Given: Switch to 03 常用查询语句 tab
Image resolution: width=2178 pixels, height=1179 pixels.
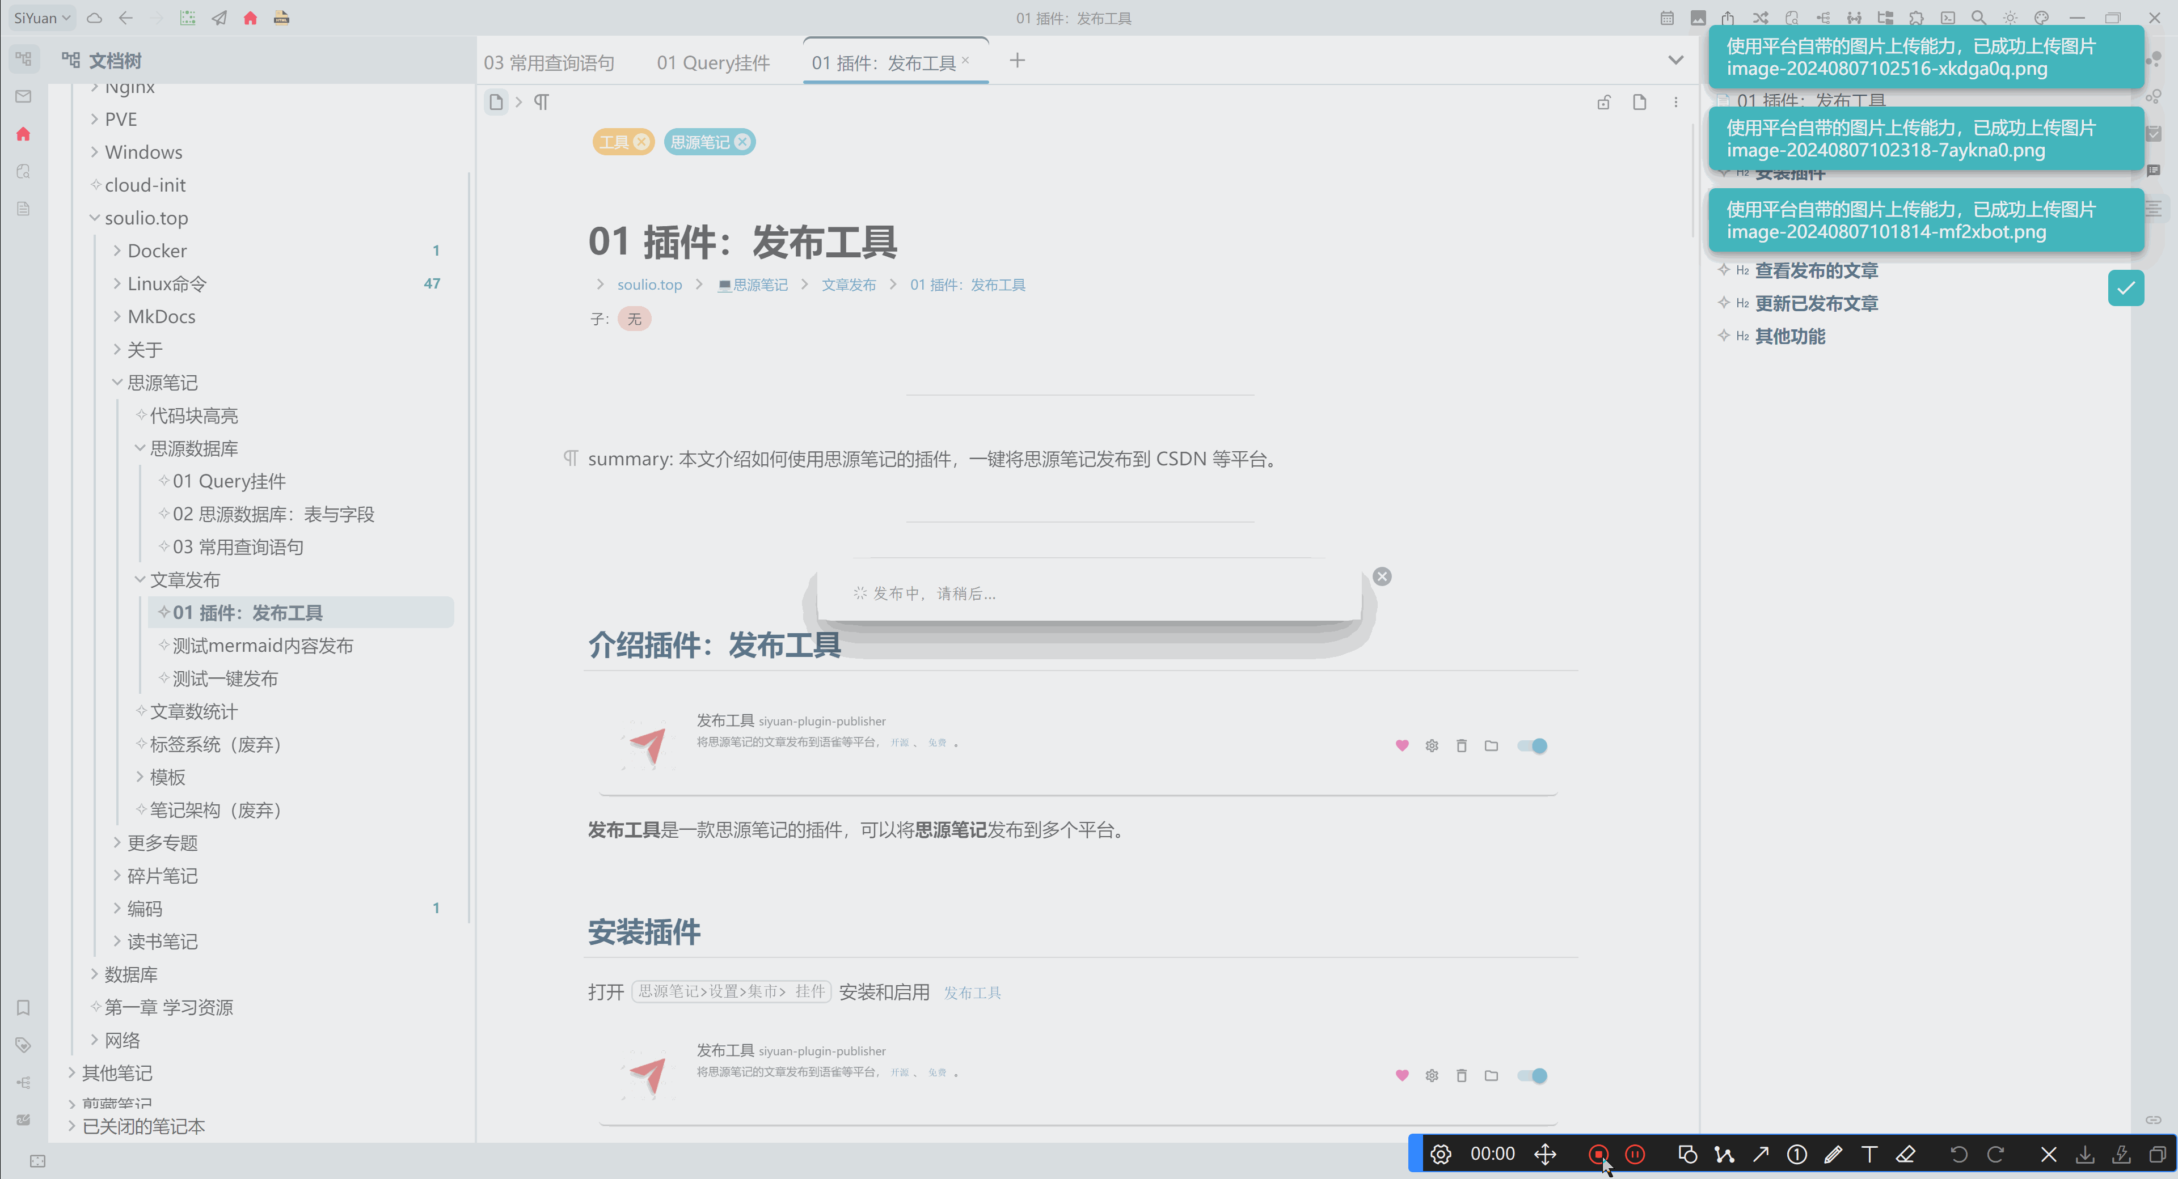Looking at the screenshot, I should coord(548,62).
